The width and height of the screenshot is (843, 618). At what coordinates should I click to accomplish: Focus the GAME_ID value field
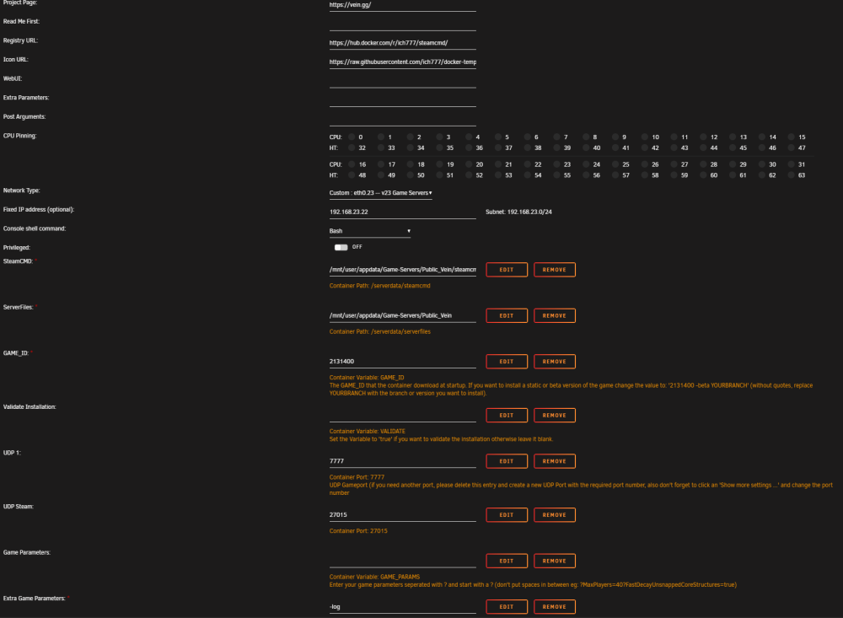pos(403,362)
